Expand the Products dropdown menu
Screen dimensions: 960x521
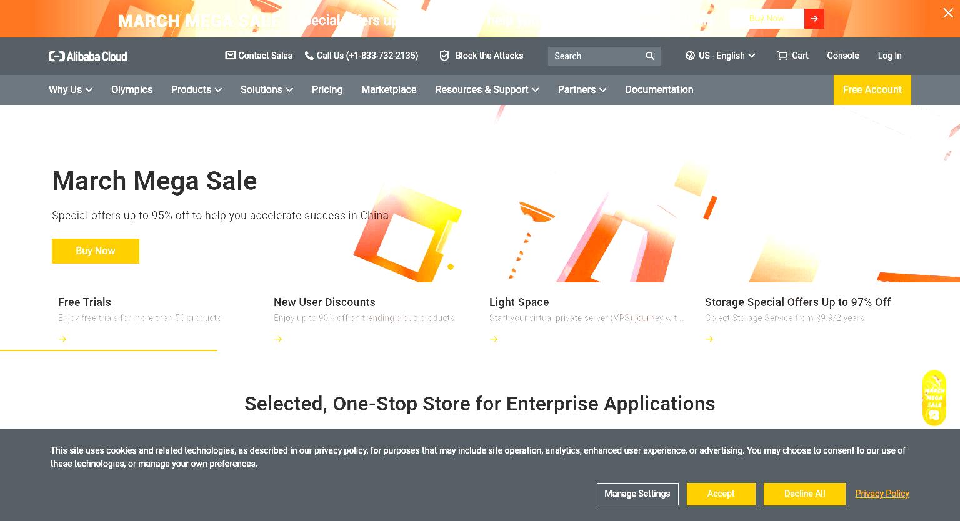point(196,90)
